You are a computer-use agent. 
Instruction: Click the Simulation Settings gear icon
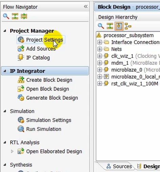(x=21, y=120)
